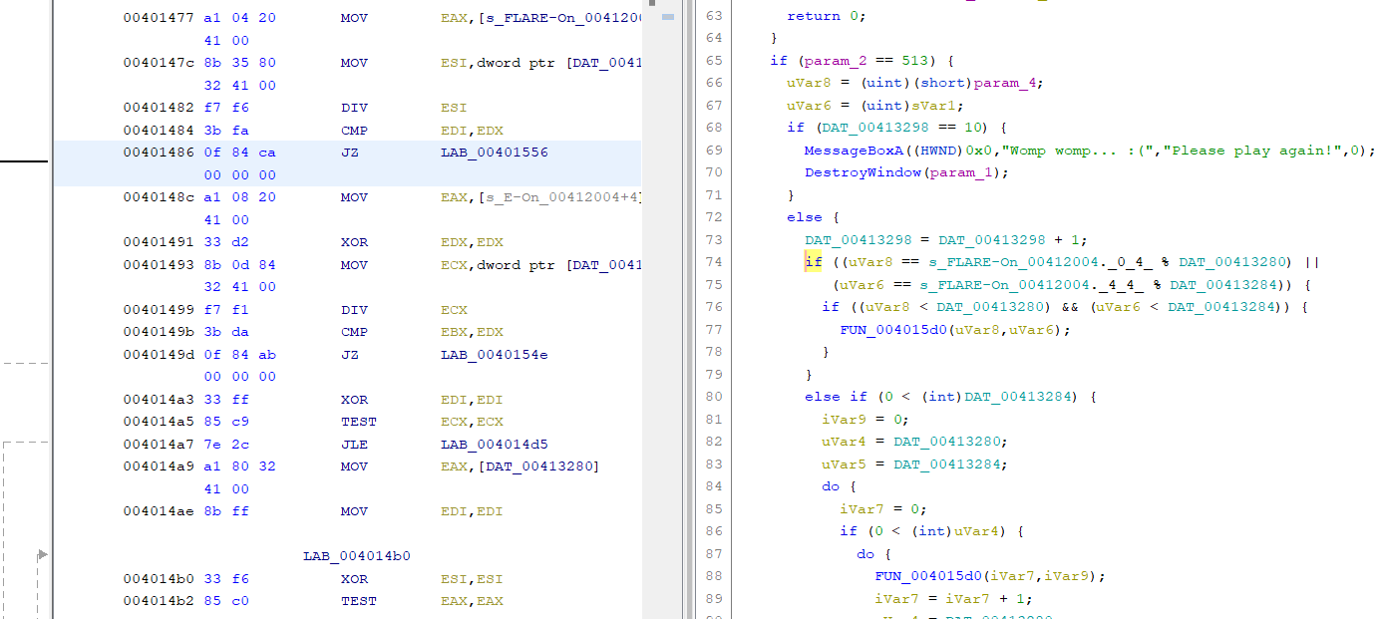
Task: Click the XOR mnemonic at 00401491
Action: click(x=354, y=242)
